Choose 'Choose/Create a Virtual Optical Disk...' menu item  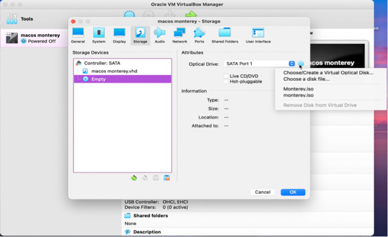pos(328,73)
